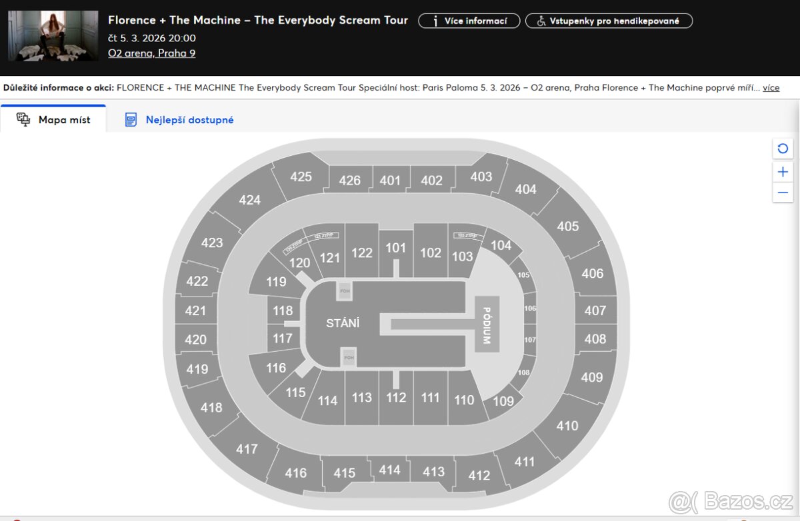Open the O2 arena, Praha 9 link
This screenshot has height=521, width=800.
pos(151,53)
